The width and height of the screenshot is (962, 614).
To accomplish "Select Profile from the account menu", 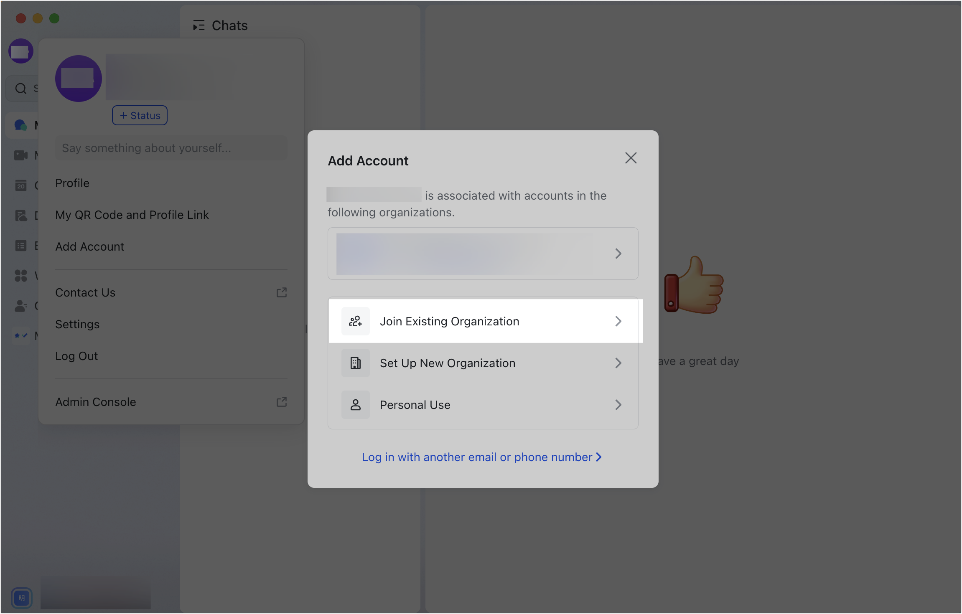I will point(72,183).
